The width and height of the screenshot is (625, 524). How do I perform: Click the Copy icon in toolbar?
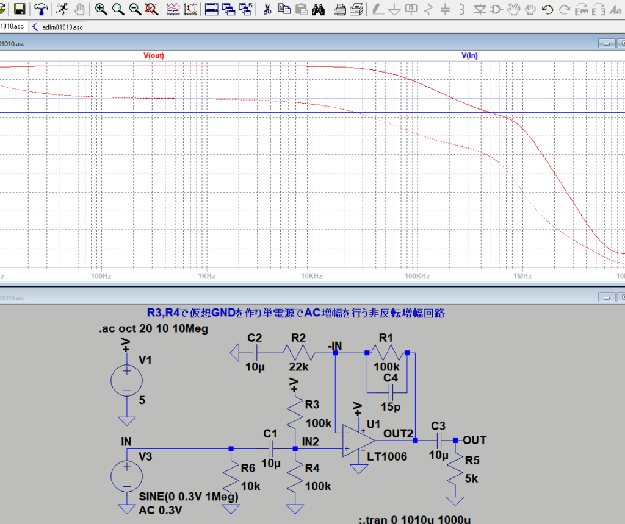tap(284, 9)
